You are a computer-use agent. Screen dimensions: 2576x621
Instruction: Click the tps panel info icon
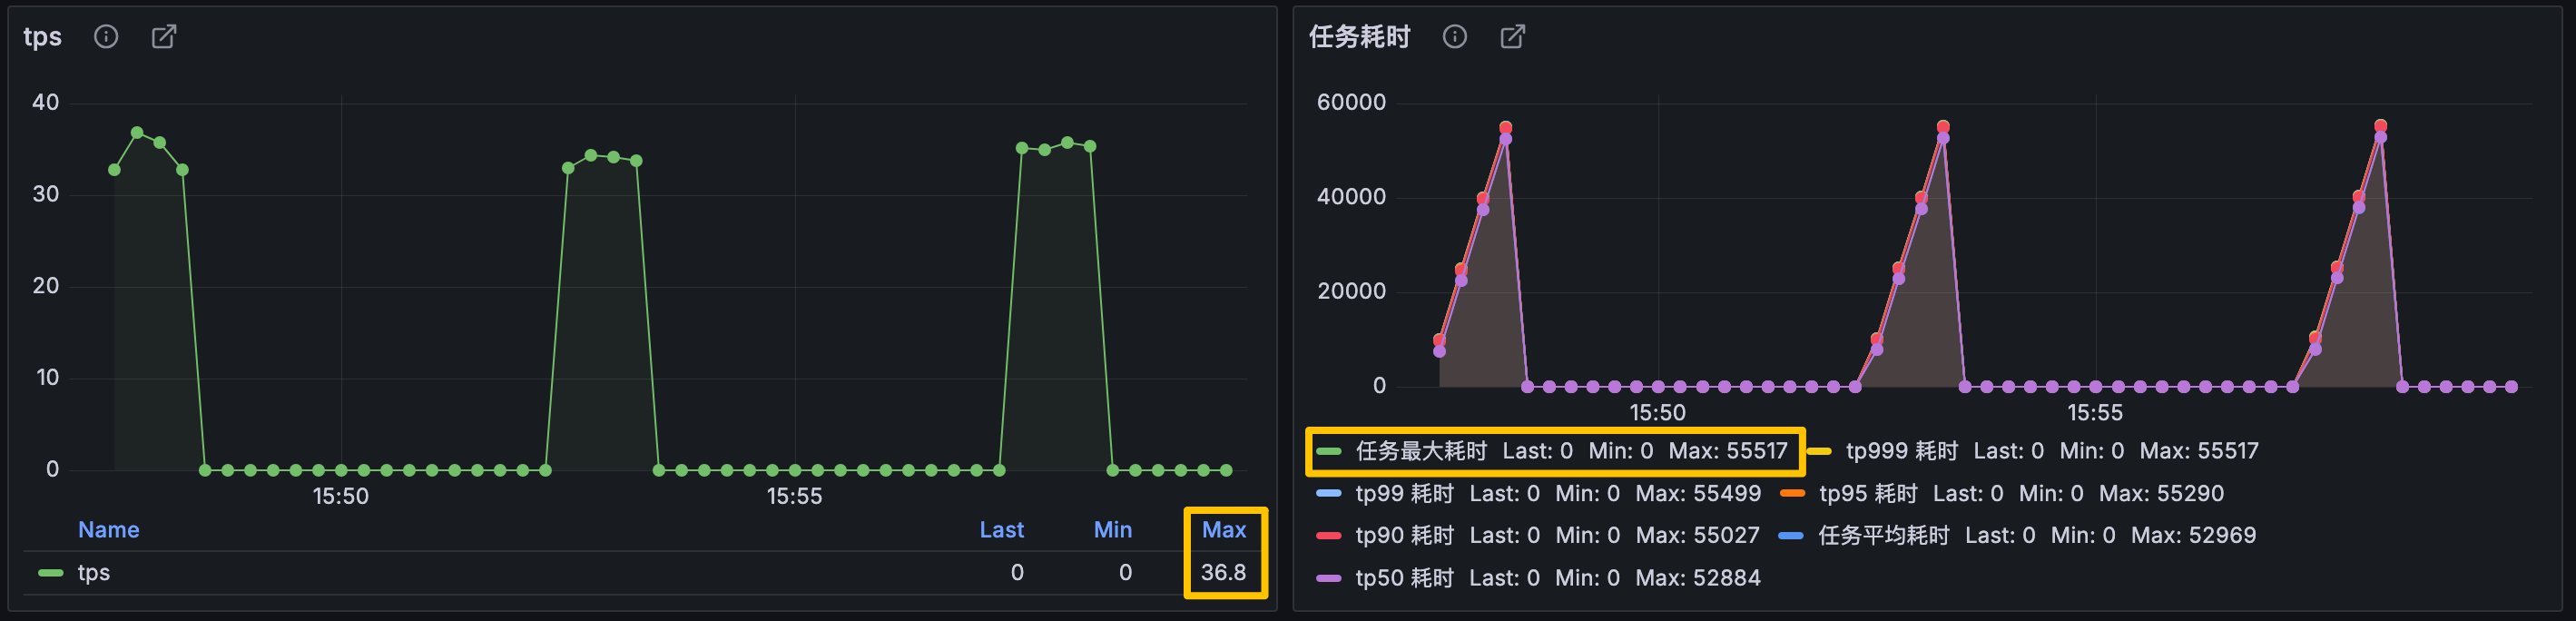[x=106, y=37]
